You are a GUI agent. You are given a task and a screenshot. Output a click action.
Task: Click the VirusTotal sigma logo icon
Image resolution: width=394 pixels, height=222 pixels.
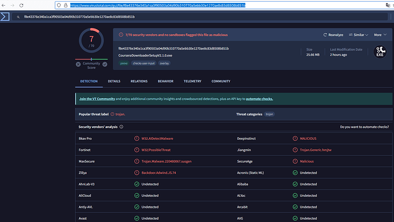(x=5, y=17)
